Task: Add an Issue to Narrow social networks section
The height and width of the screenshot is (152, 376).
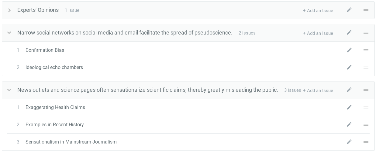Action: pyautogui.click(x=318, y=33)
